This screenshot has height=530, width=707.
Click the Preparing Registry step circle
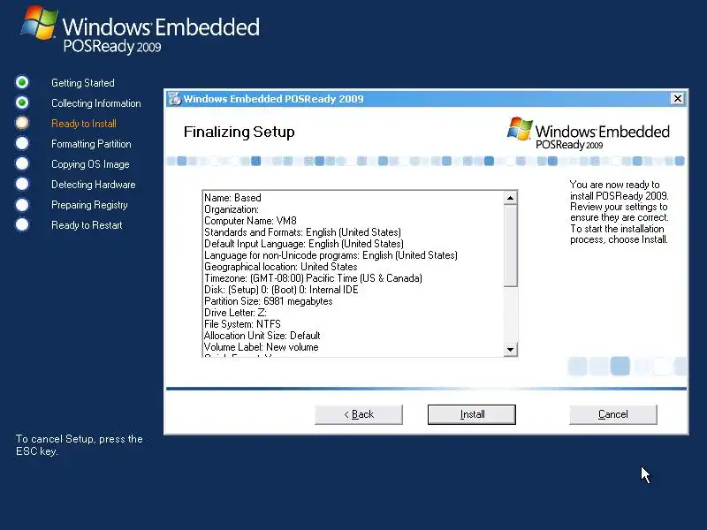[22, 205]
